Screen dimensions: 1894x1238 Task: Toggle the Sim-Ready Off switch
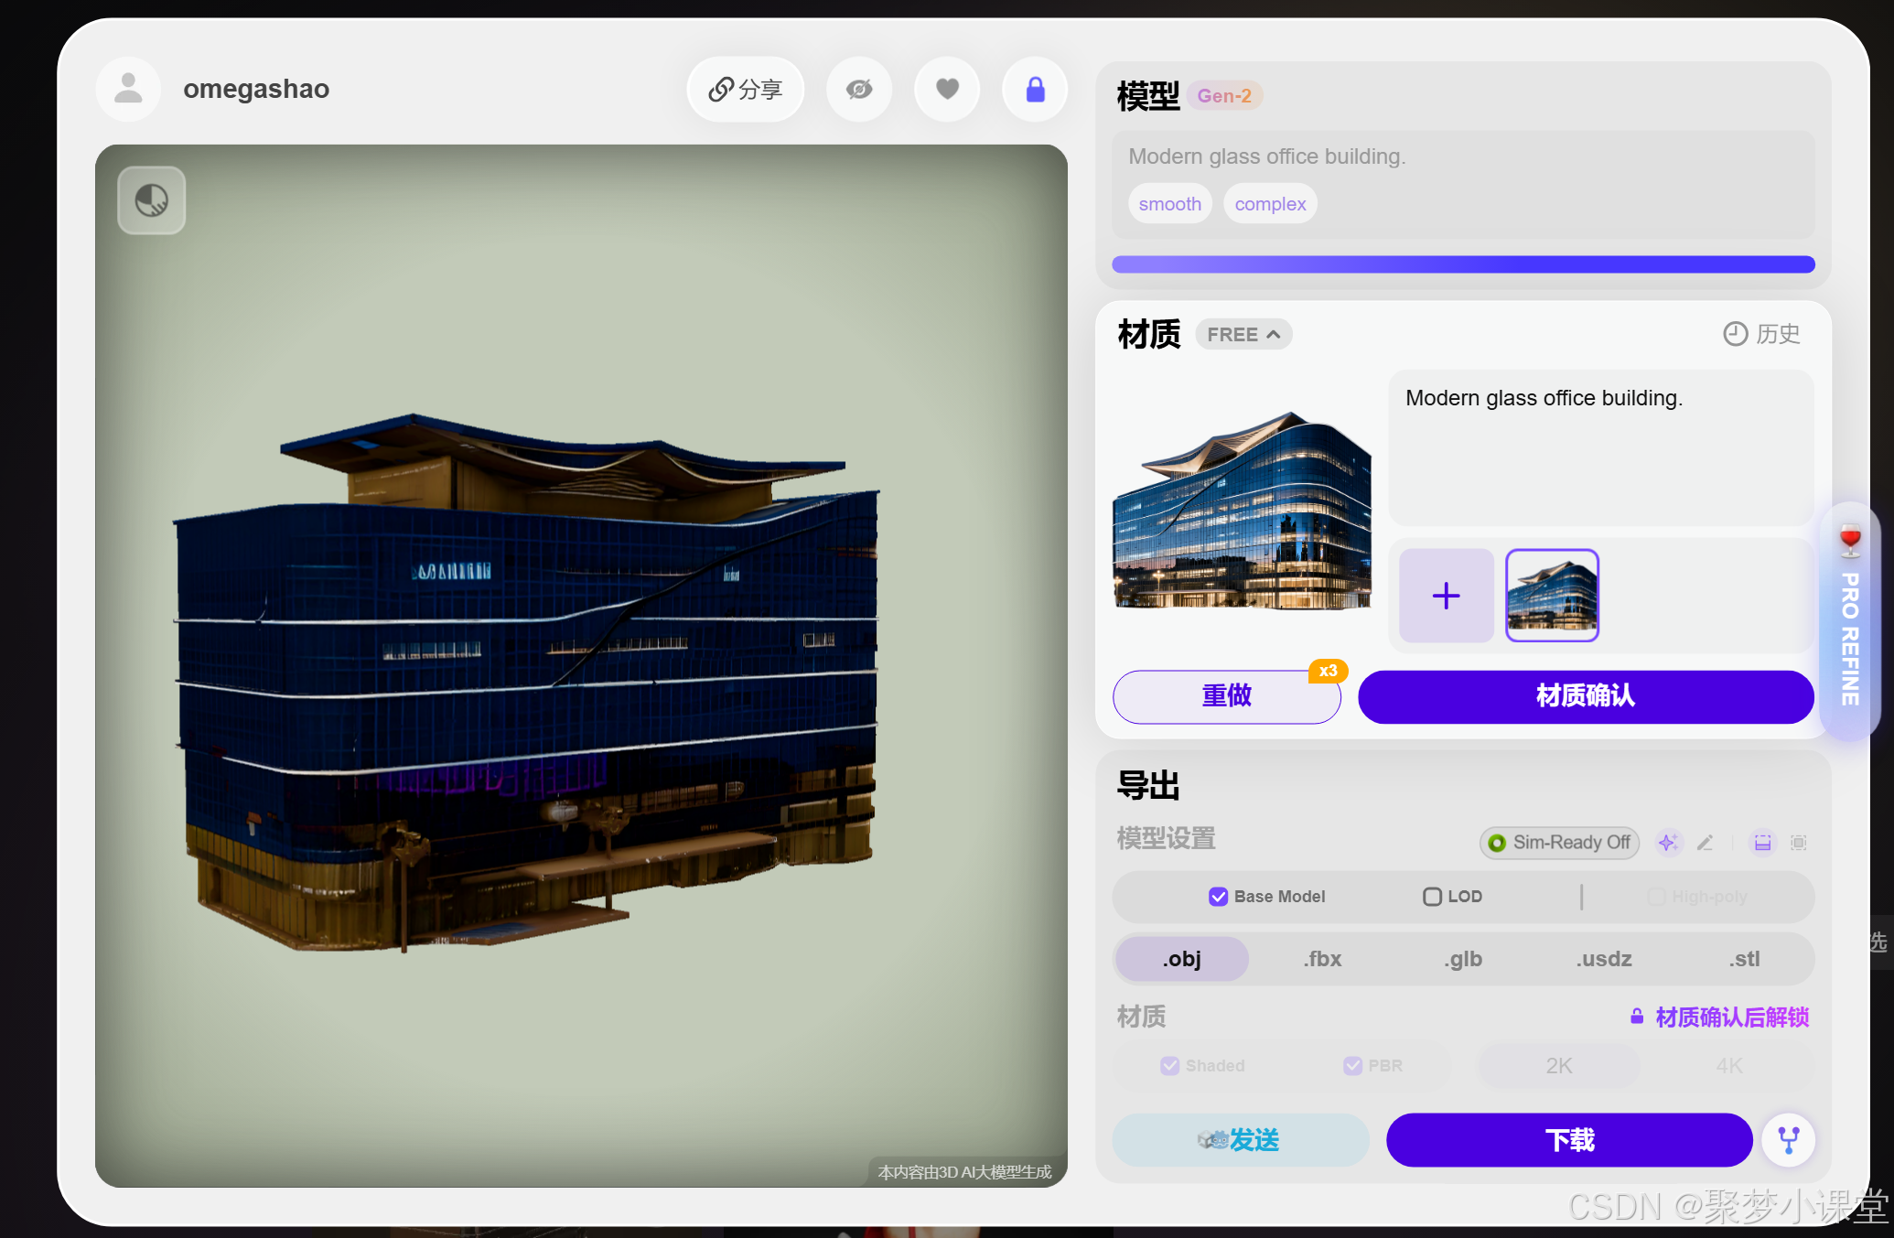(x=1559, y=843)
